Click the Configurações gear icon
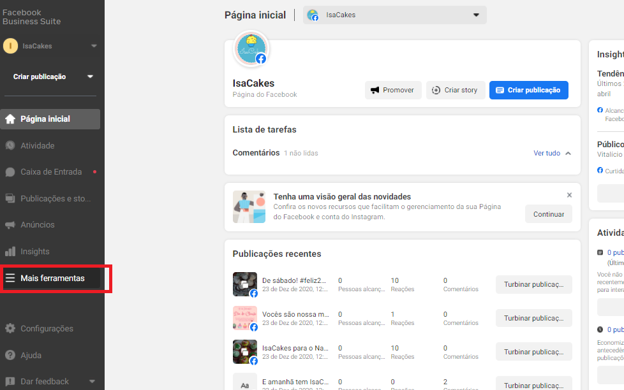This screenshot has width=624, height=390. point(10,328)
